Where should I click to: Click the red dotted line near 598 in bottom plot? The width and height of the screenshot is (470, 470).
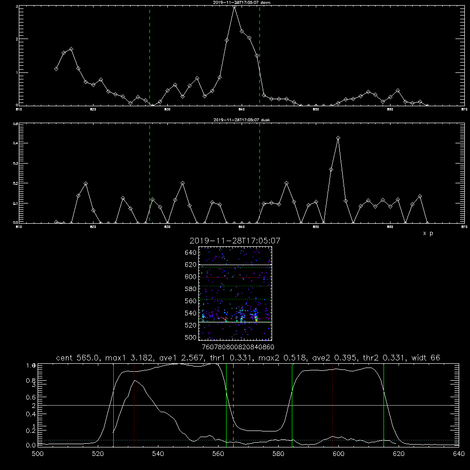pos(333,405)
